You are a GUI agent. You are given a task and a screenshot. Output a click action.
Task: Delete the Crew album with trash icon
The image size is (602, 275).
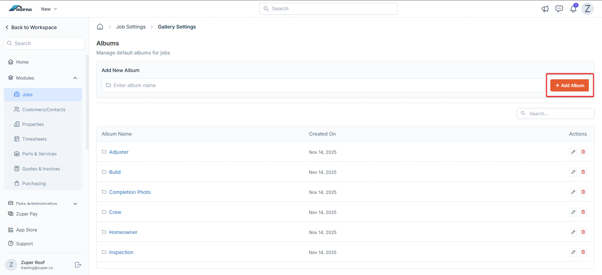point(583,212)
